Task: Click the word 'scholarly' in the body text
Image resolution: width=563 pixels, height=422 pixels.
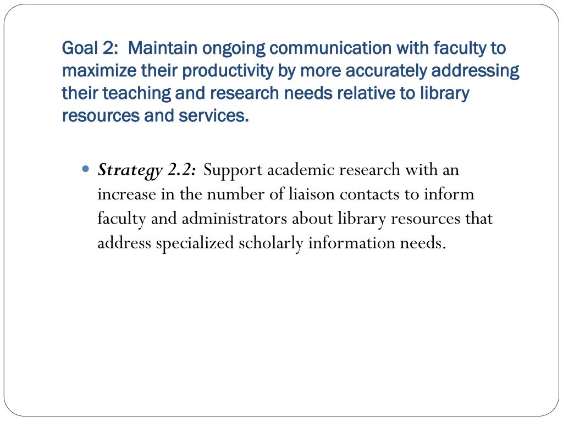Action: (271, 243)
